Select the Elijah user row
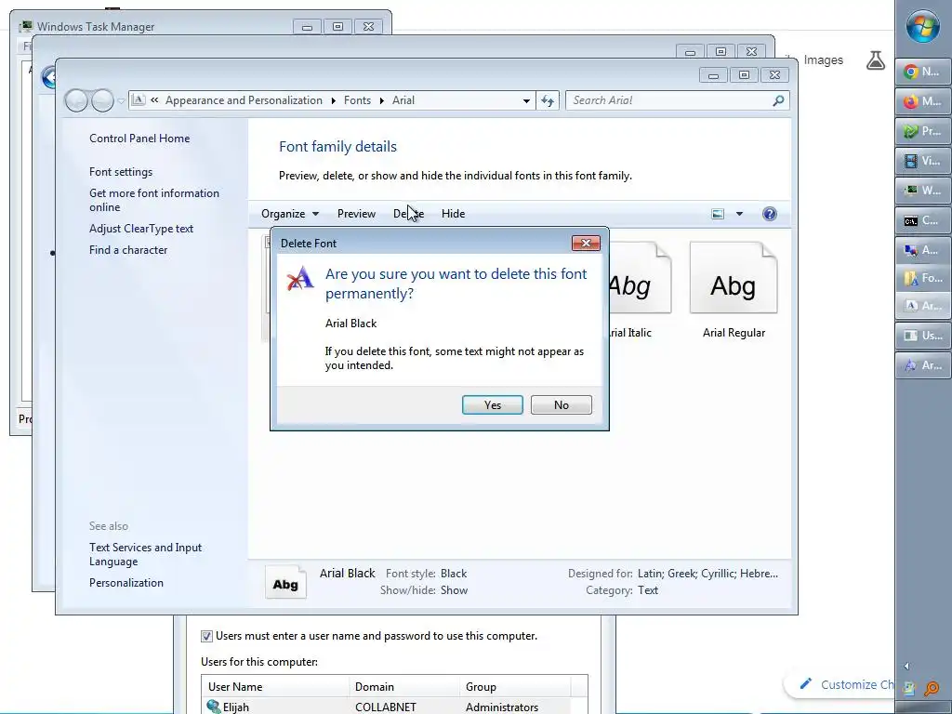Image resolution: width=952 pixels, height=714 pixels. pos(394,707)
